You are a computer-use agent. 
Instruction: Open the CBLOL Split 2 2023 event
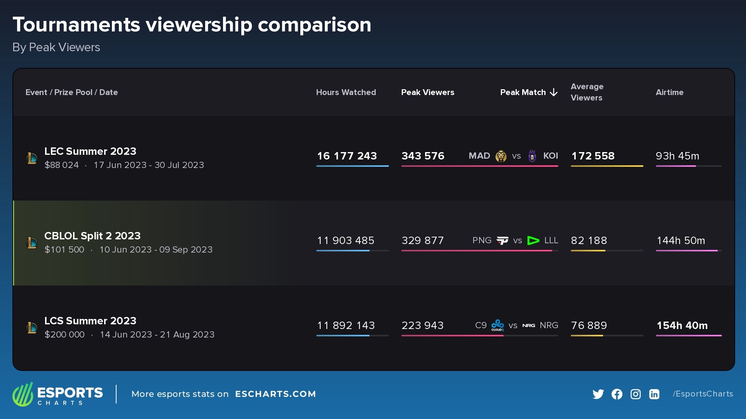(92, 236)
